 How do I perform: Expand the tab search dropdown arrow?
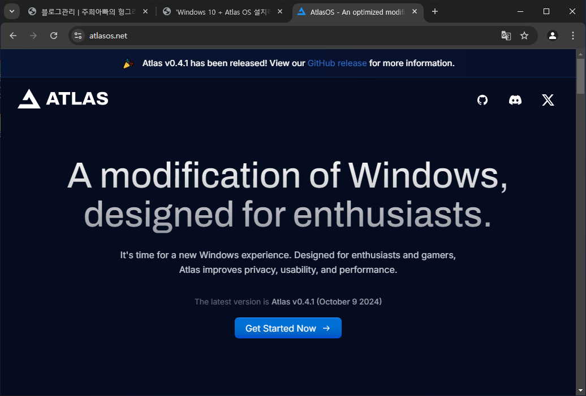11,11
